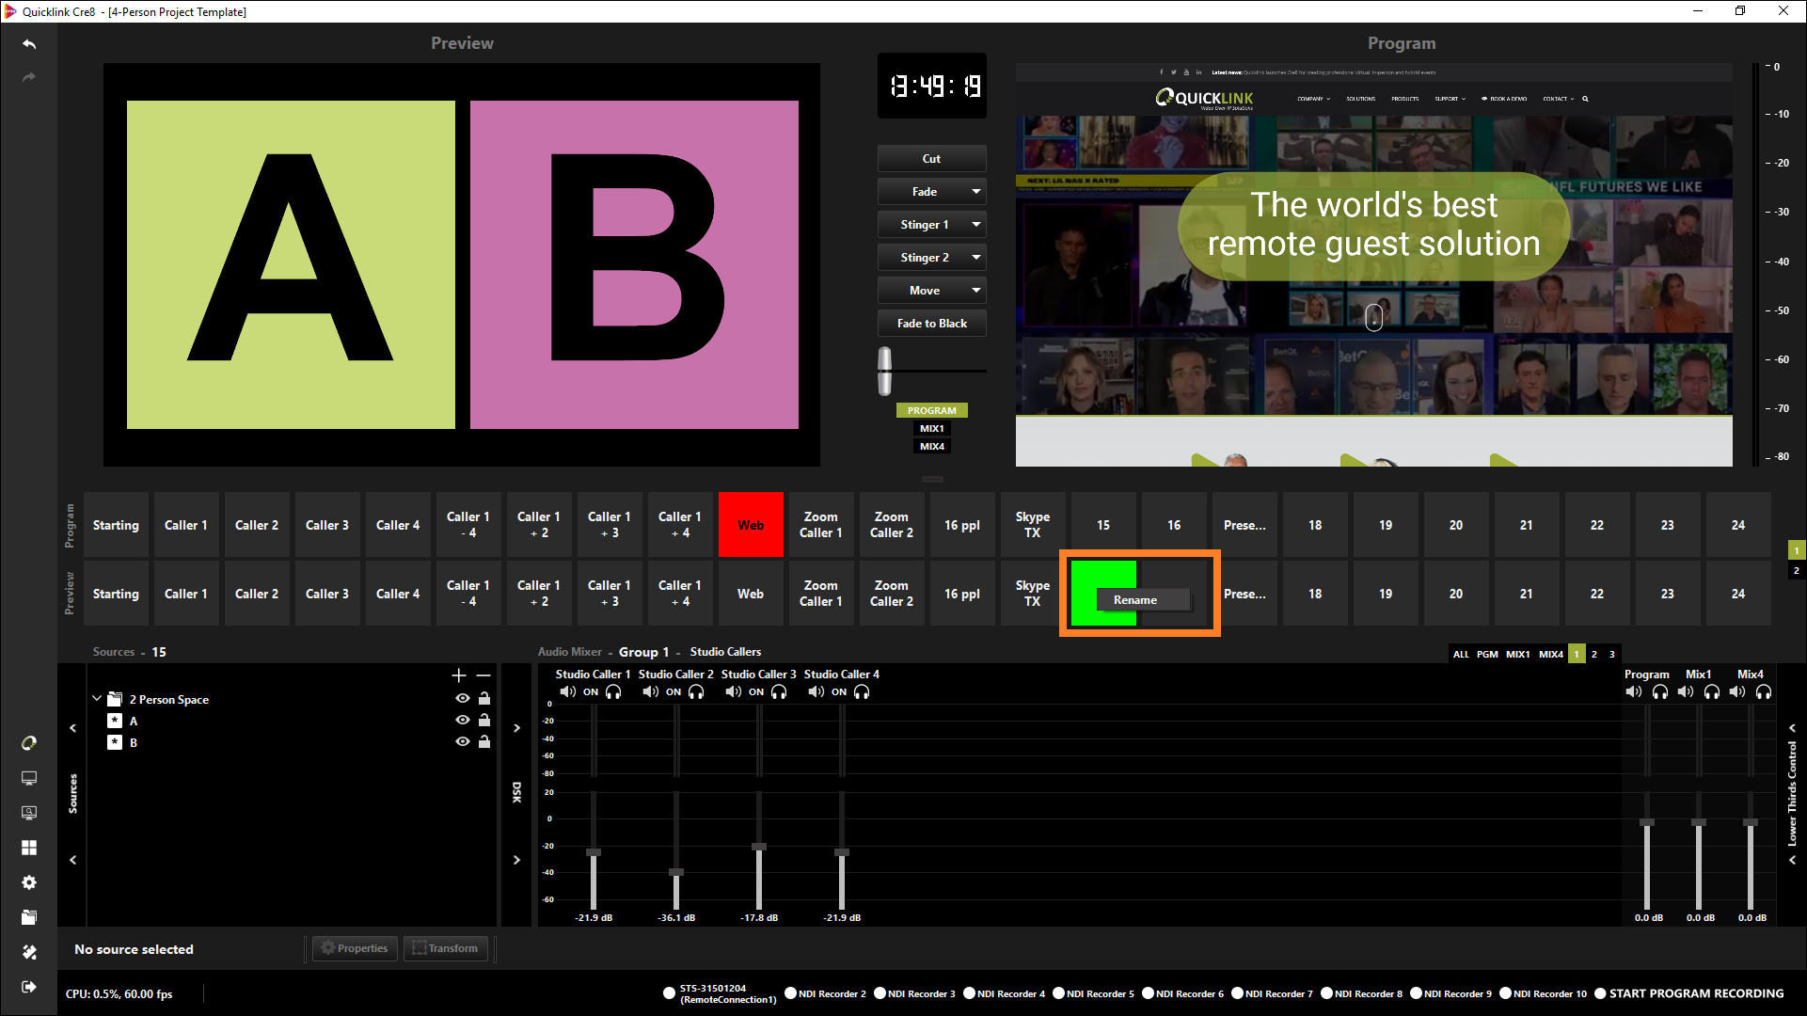1807x1016 pixels.
Task: Switch audio mixer to PGM tab
Action: click(1487, 655)
